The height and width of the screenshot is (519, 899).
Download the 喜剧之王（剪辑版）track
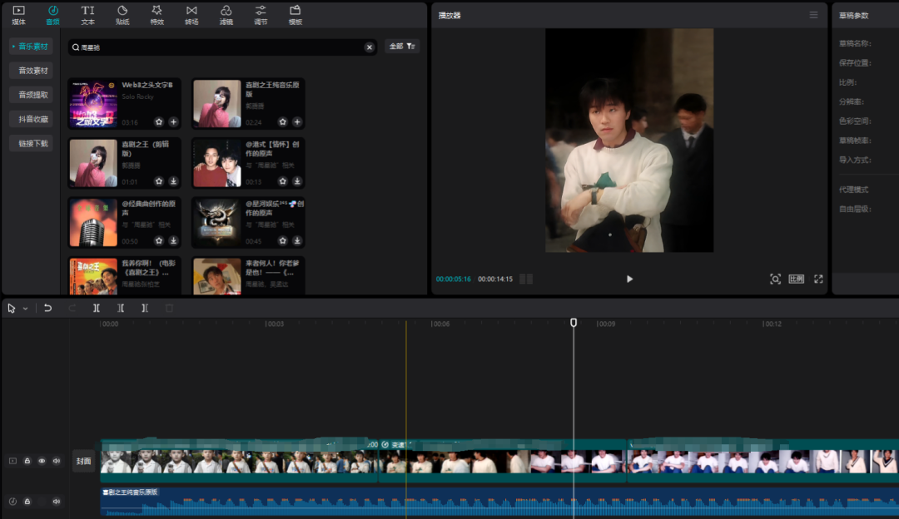click(173, 181)
